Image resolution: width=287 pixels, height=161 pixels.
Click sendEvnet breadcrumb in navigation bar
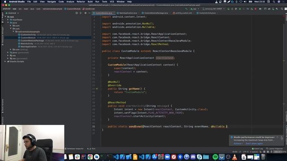pyautogui.click(x=89, y=9)
